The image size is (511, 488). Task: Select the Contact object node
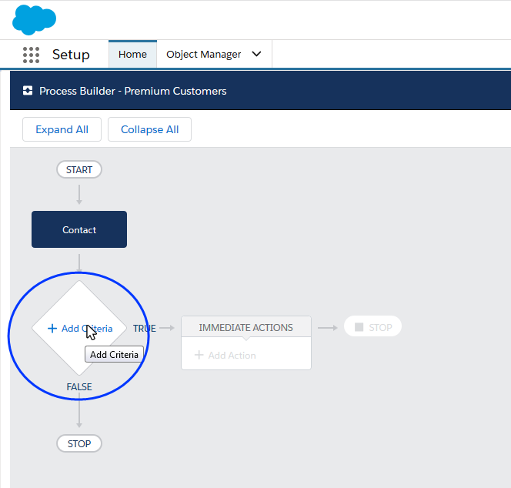point(79,229)
